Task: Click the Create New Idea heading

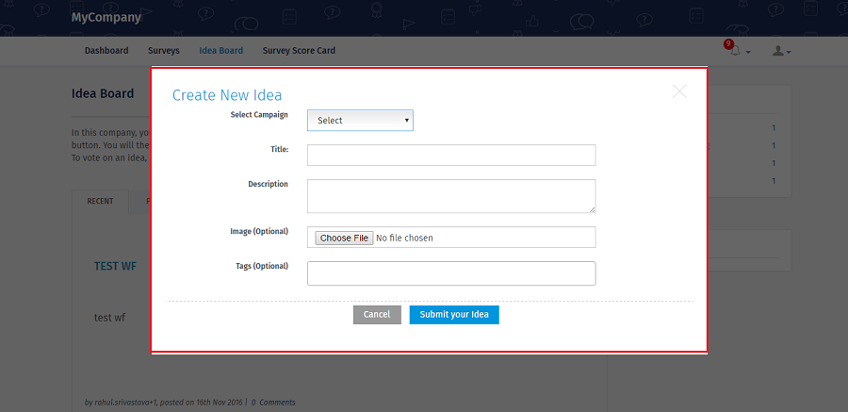Action: tap(227, 95)
